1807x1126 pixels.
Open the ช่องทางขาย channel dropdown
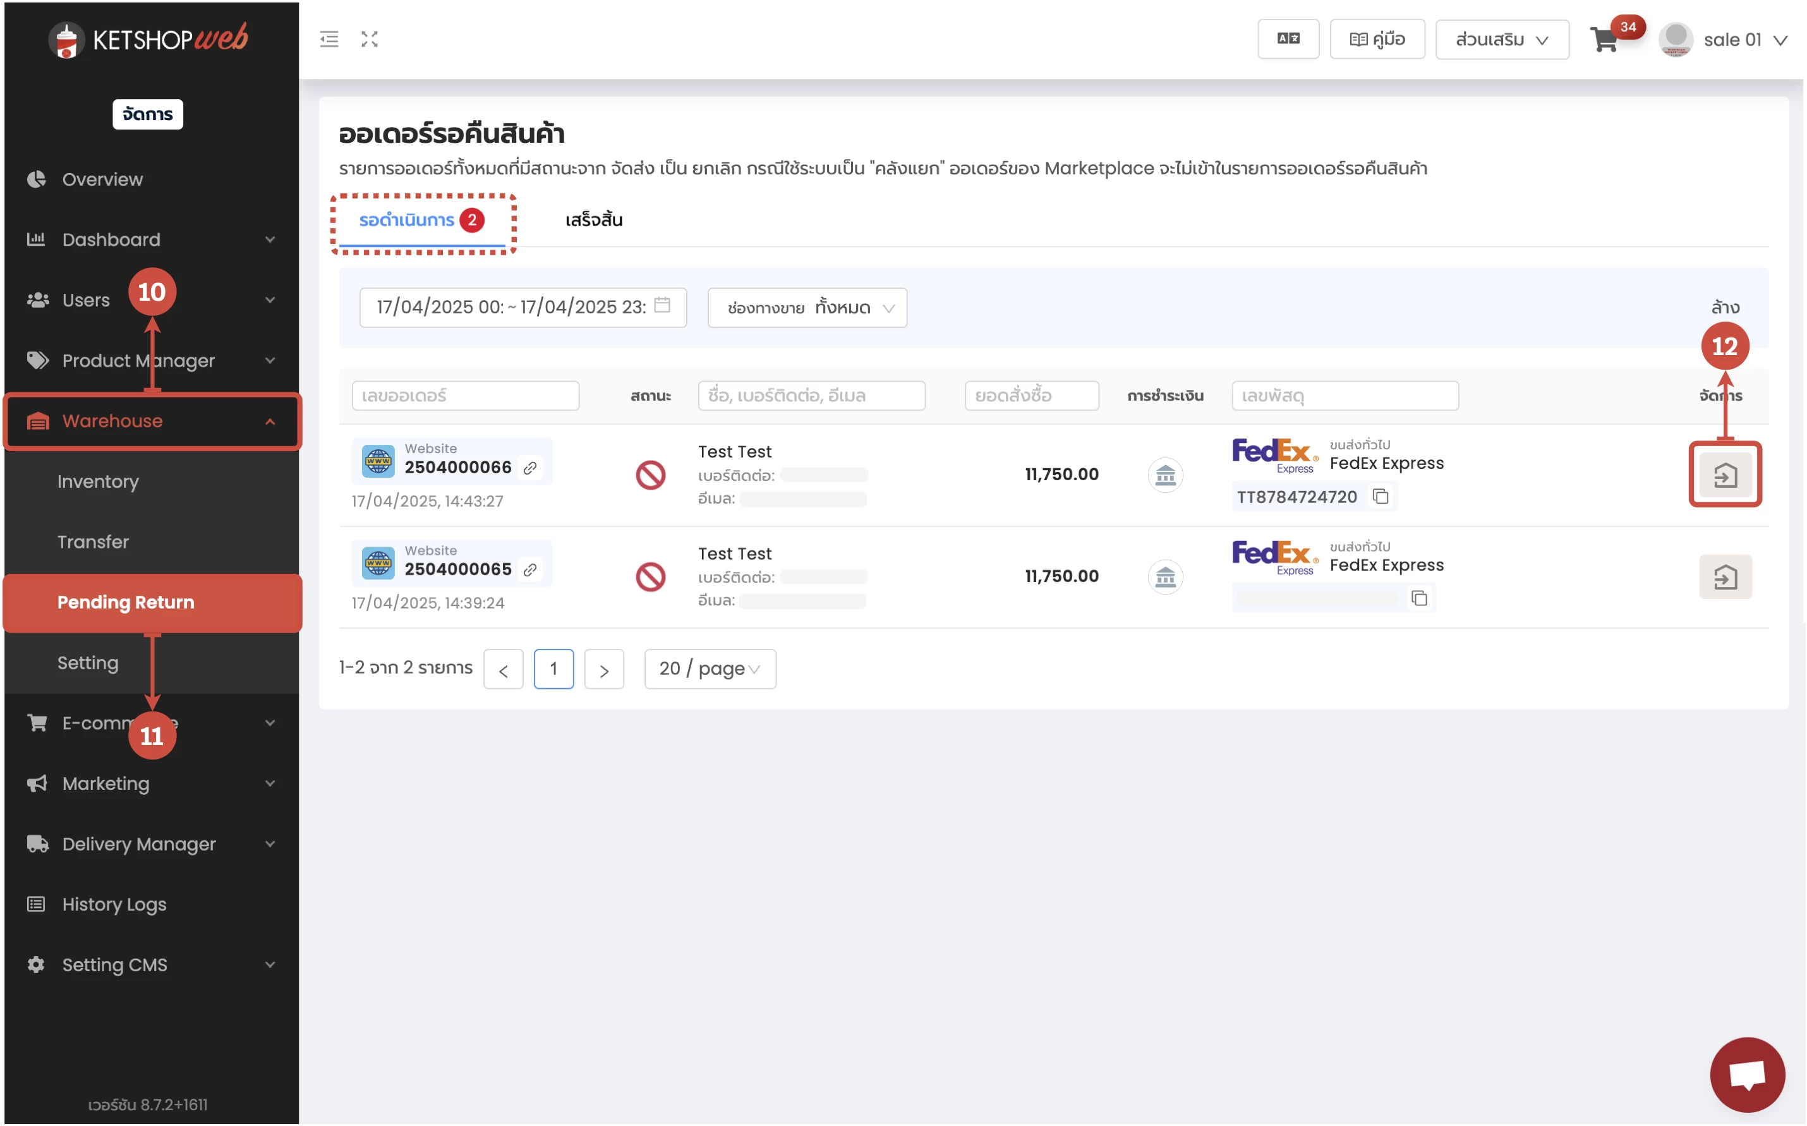(807, 308)
